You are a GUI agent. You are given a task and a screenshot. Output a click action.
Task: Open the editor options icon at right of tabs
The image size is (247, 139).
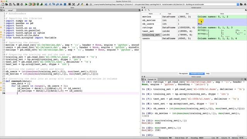[x=139, y=10]
